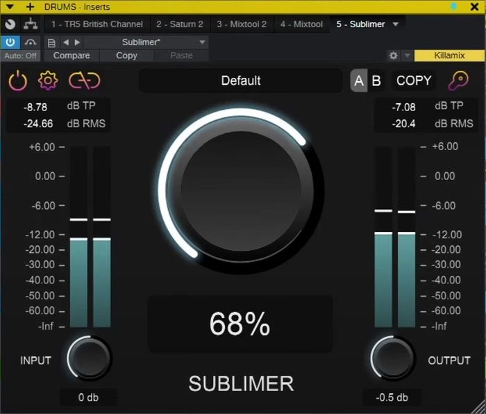Image resolution: width=486 pixels, height=414 pixels.
Task: Click the plus icon in DRUMS Inserts title bar
Action: pyautogui.click(x=30, y=6)
